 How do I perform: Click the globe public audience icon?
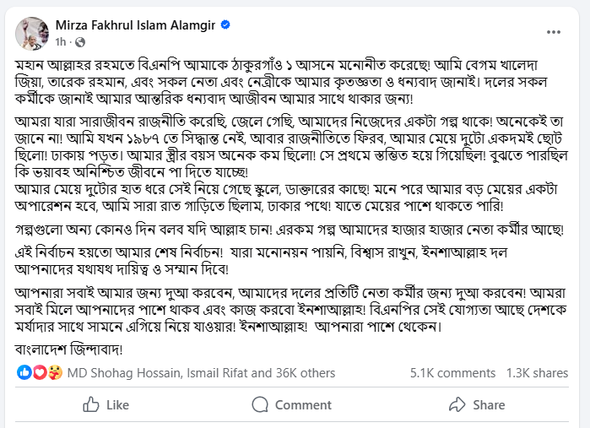pyautogui.click(x=80, y=41)
